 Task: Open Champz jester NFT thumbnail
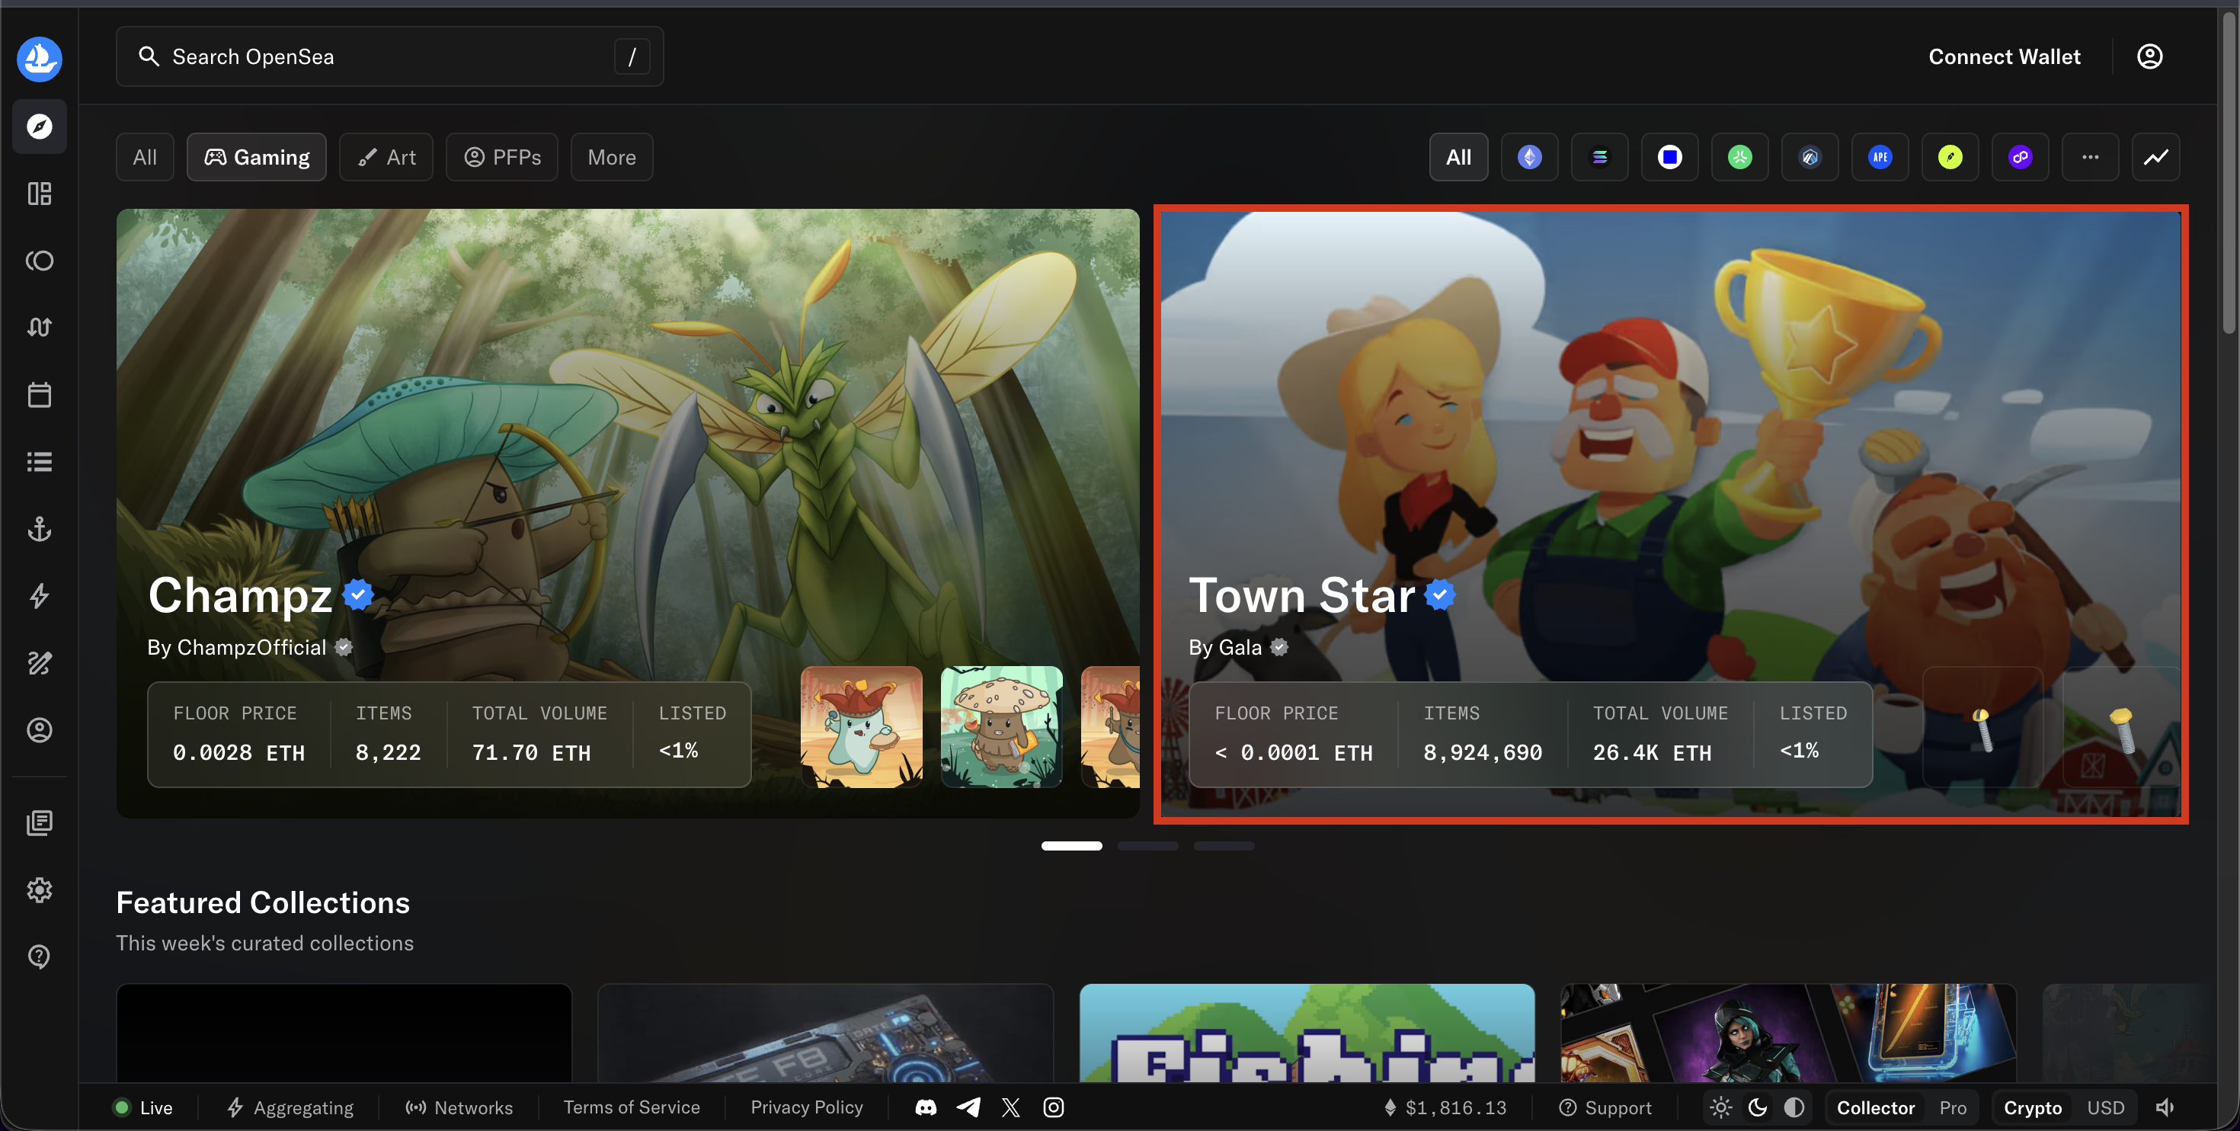pyautogui.click(x=861, y=727)
